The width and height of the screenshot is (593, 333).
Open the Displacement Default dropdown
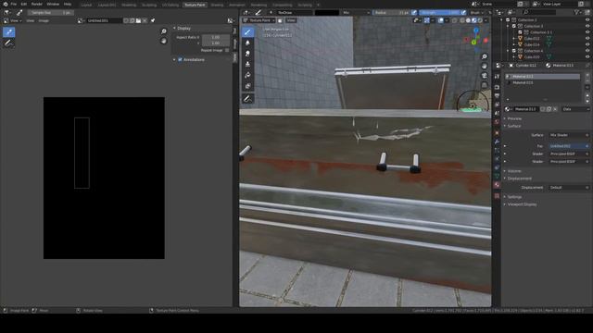[569, 188]
